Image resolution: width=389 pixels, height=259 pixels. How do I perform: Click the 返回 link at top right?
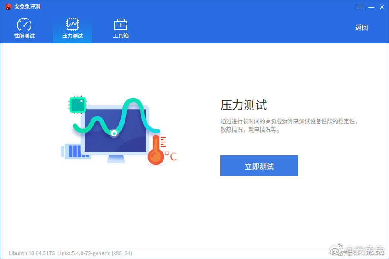361,27
